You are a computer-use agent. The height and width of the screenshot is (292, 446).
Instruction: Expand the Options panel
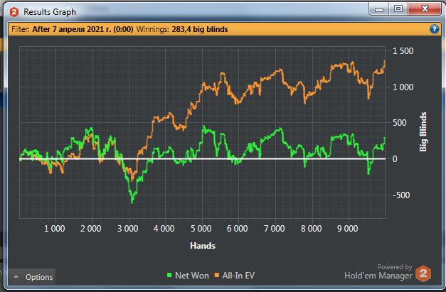pos(32,277)
